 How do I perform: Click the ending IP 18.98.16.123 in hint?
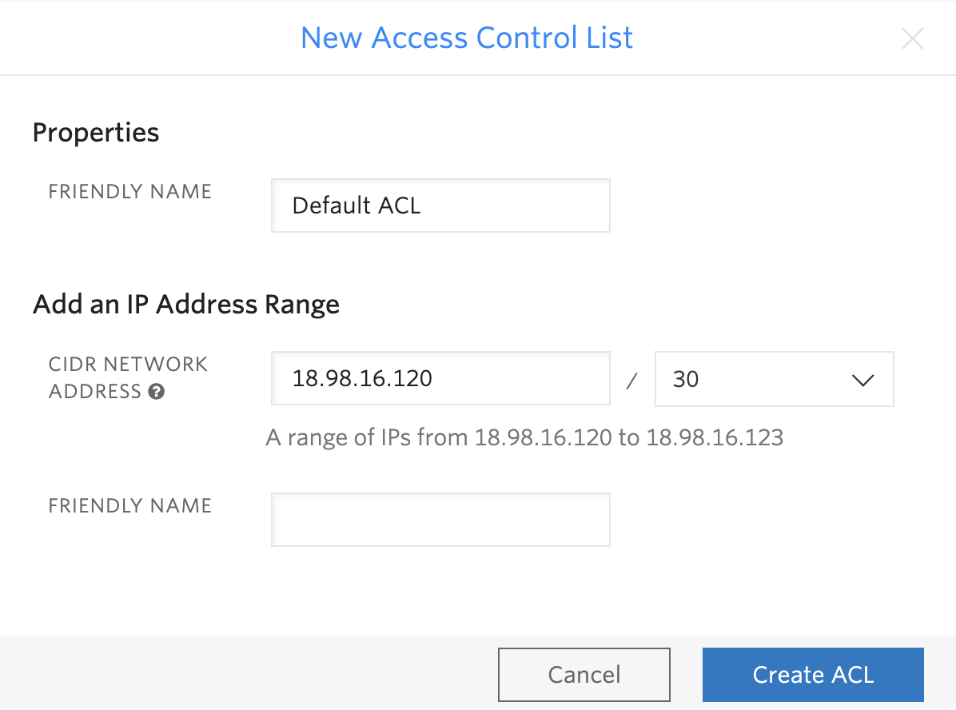point(715,438)
